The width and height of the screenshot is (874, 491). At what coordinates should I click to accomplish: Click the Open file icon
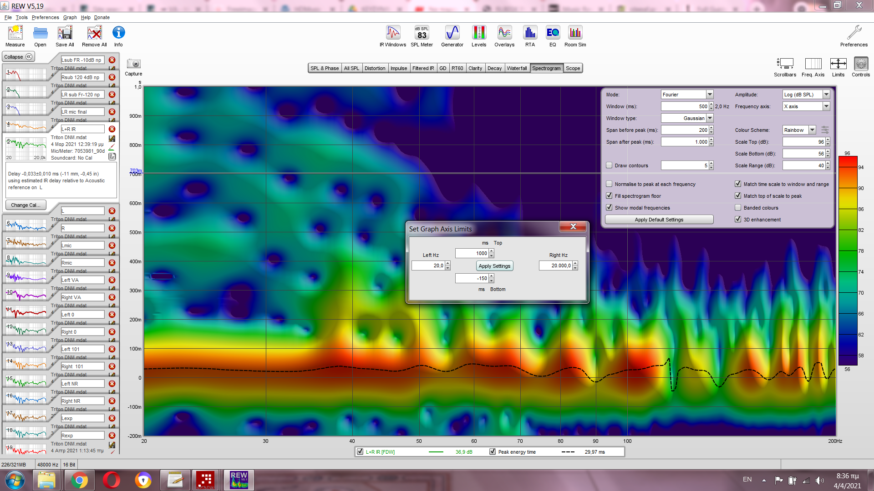coord(40,36)
